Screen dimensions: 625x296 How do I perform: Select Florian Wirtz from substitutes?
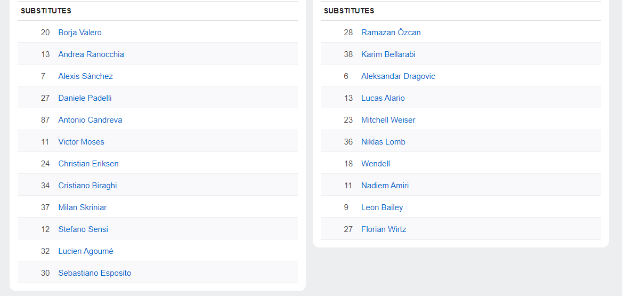tap(384, 229)
